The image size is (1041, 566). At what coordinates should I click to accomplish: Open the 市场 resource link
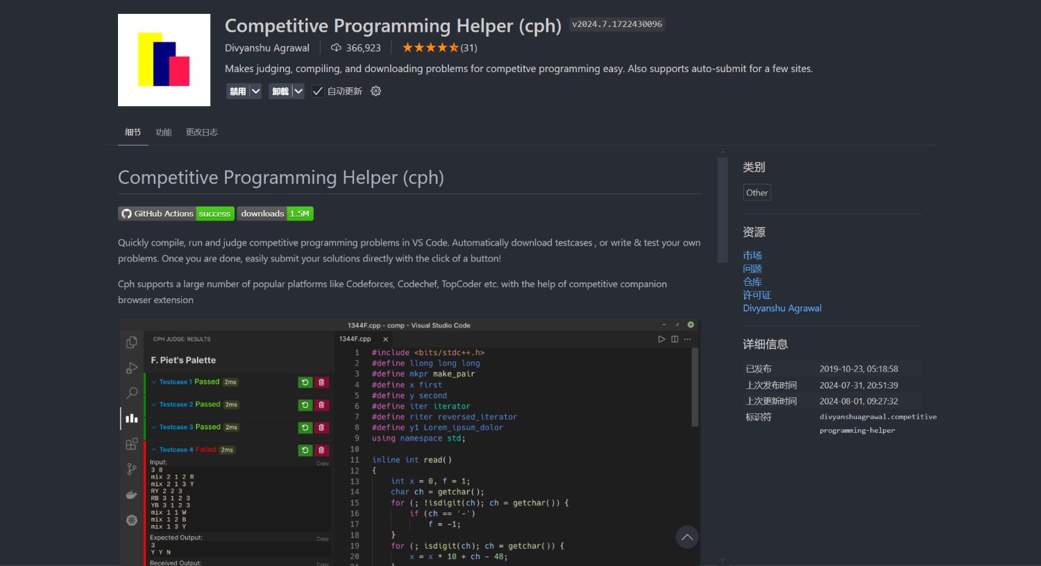pos(752,255)
